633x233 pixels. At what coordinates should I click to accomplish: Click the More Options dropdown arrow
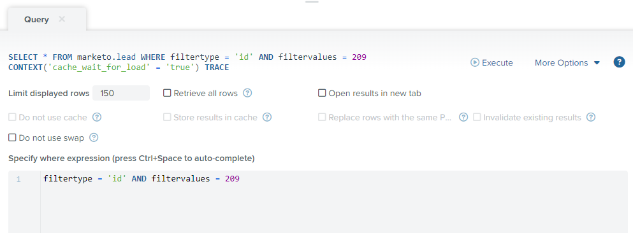pyautogui.click(x=597, y=63)
